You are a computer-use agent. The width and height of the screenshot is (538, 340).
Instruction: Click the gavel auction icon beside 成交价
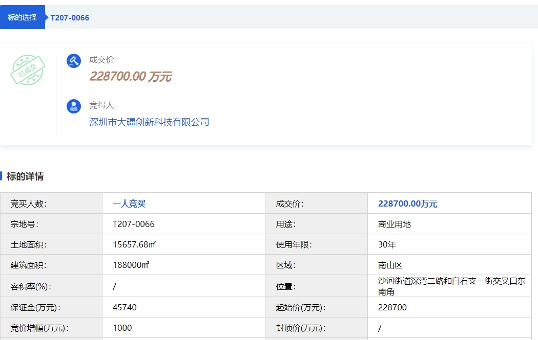(x=74, y=61)
